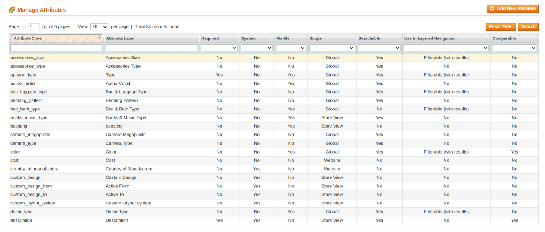This screenshot has height=232, width=545.
Task: Open the Scope filter dropdown
Action: pos(331,48)
